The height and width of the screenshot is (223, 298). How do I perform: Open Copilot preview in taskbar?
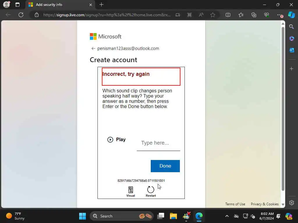[x=289, y=216]
